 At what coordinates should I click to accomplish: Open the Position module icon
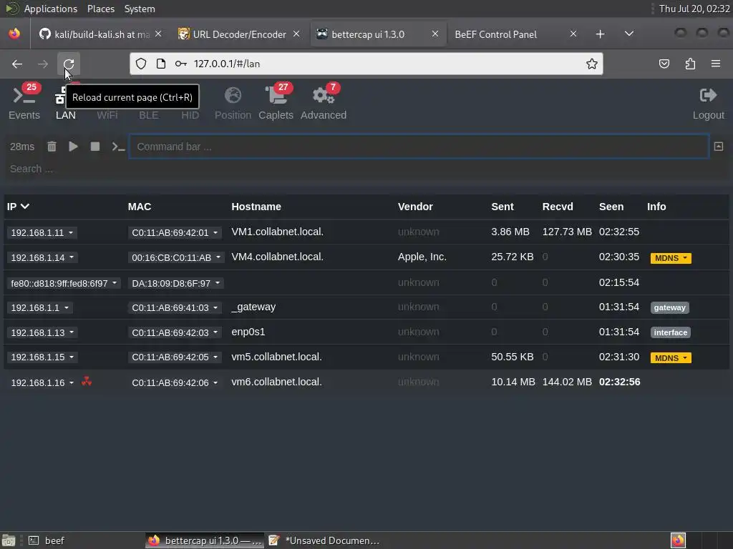(x=233, y=96)
